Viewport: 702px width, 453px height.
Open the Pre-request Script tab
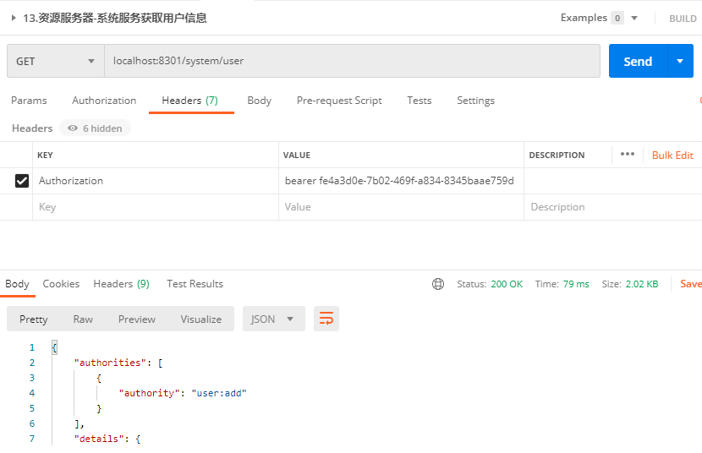(339, 101)
